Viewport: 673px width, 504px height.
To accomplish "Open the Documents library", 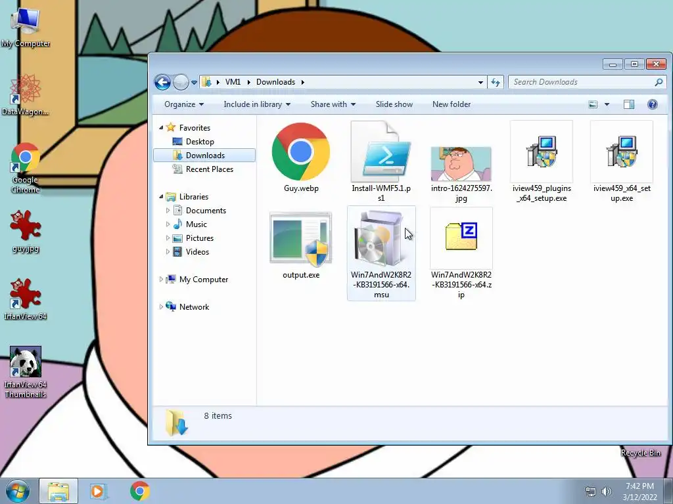I will (206, 211).
